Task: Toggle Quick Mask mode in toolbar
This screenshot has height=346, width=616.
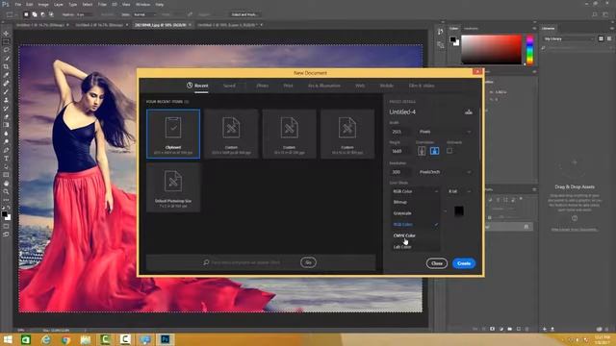Action: point(6,226)
